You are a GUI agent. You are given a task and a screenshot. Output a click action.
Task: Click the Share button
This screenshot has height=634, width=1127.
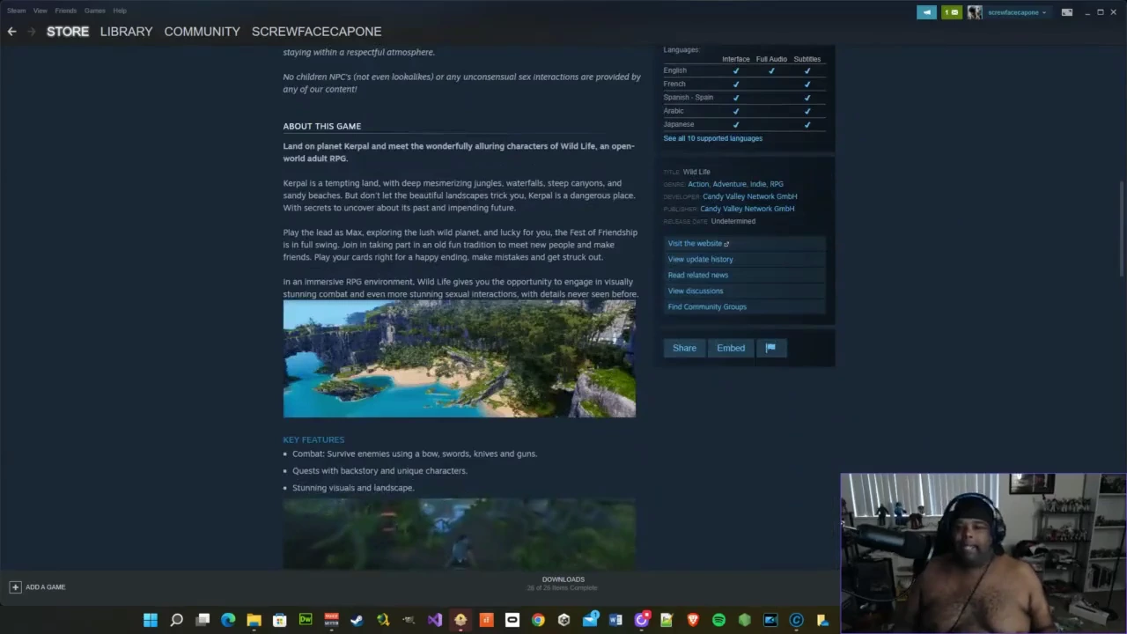[x=684, y=348]
